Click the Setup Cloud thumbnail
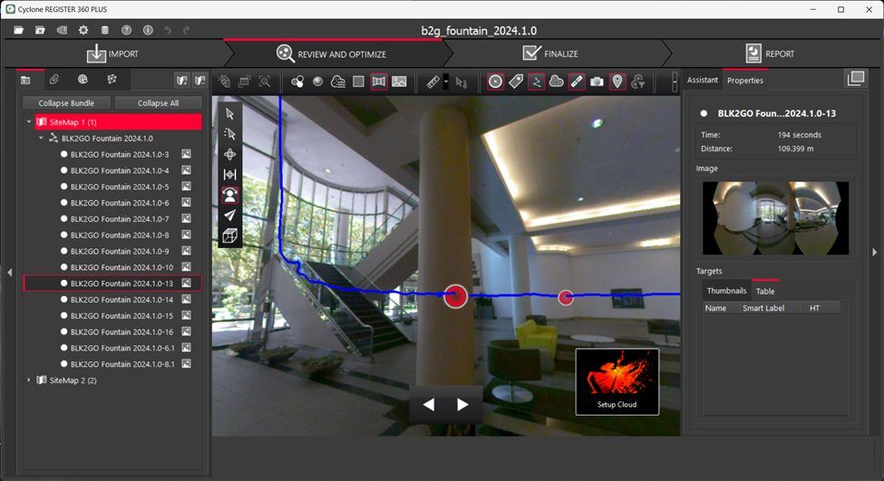 pyautogui.click(x=617, y=381)
